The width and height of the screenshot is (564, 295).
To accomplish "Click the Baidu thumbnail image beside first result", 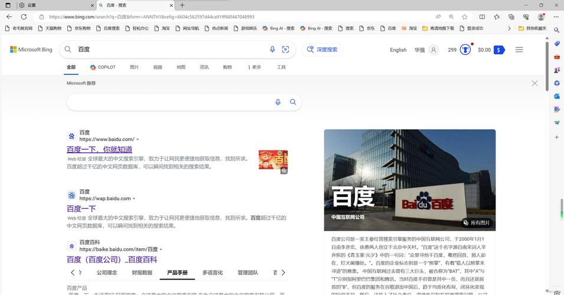I will coord(273,160).
